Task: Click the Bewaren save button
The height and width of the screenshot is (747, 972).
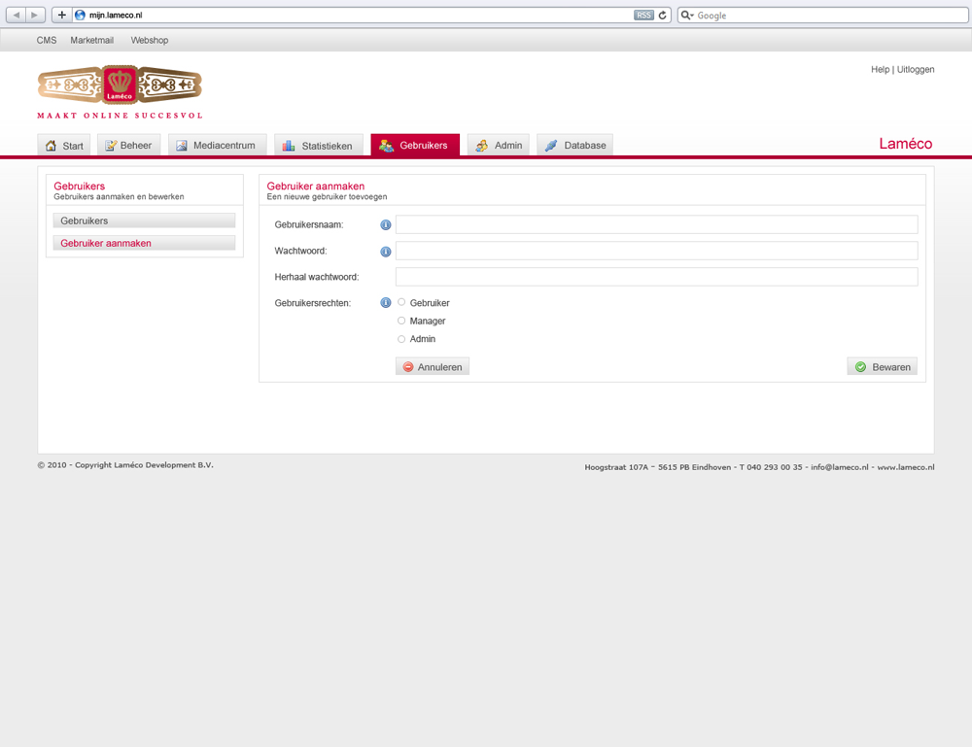Action: [882, 367]
